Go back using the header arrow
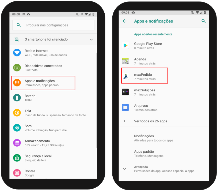 (x=125, y=21)
